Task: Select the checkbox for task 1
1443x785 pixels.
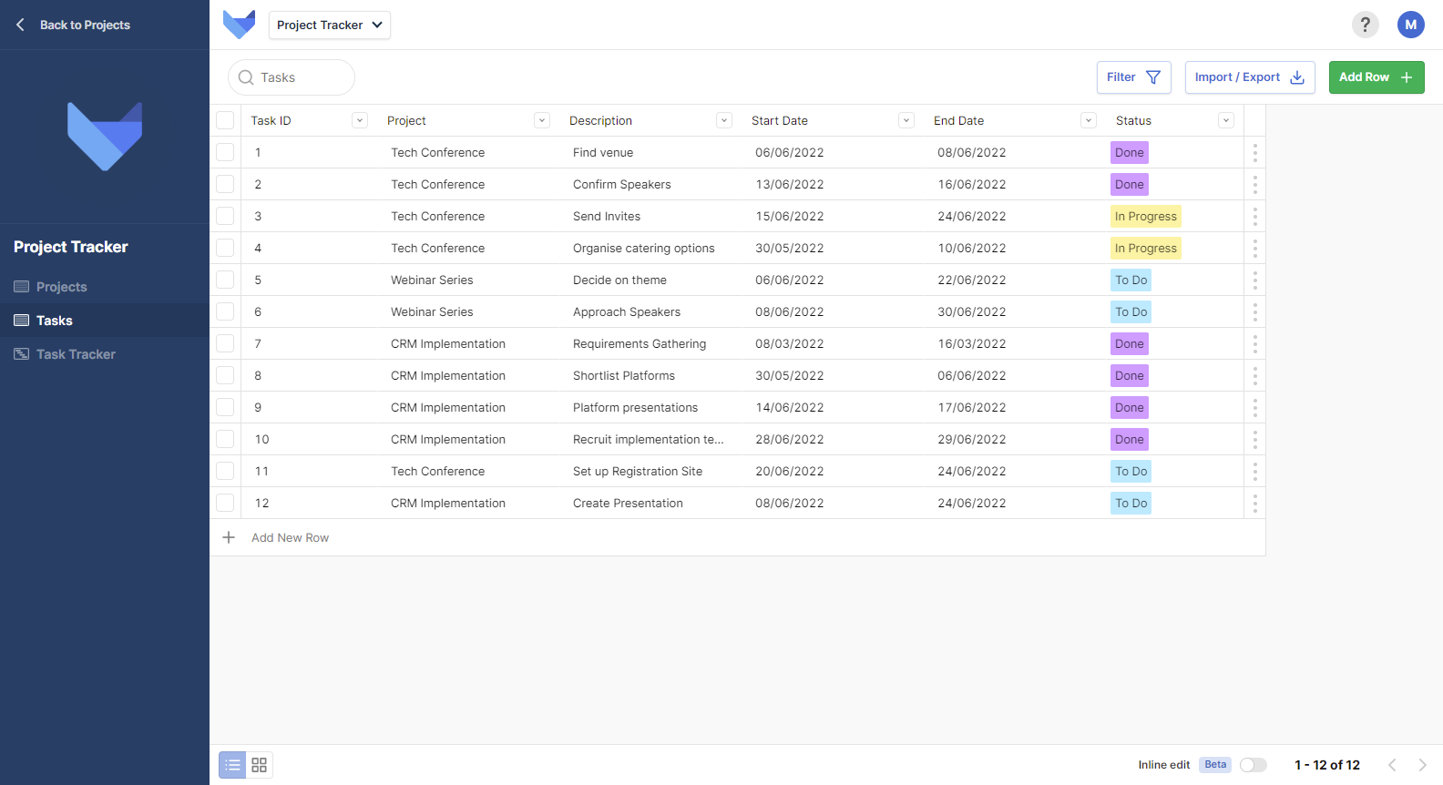Action: click(x=225, y=152)
